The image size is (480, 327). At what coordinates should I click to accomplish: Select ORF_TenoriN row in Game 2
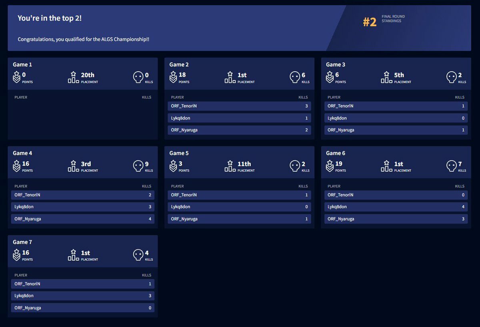[239, 106]
